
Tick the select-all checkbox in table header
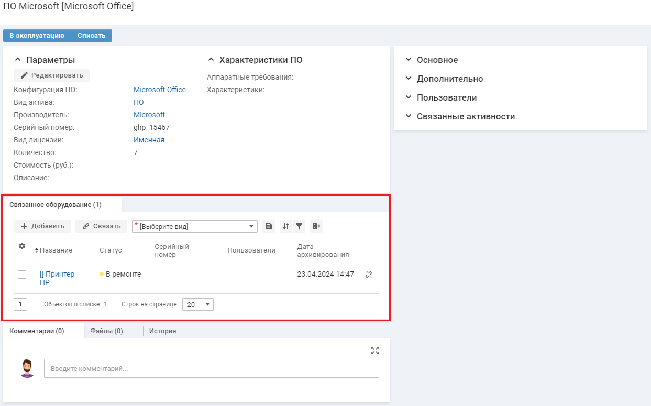pyautogui.click(x=22, y=255)
